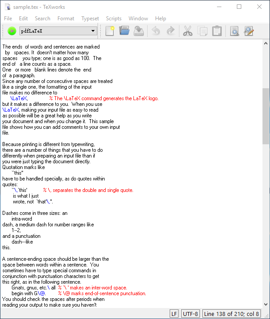The height and width of the screenshot is (319, 270).
Task: Cut the selection with the scissors icon
Action: 188,31
